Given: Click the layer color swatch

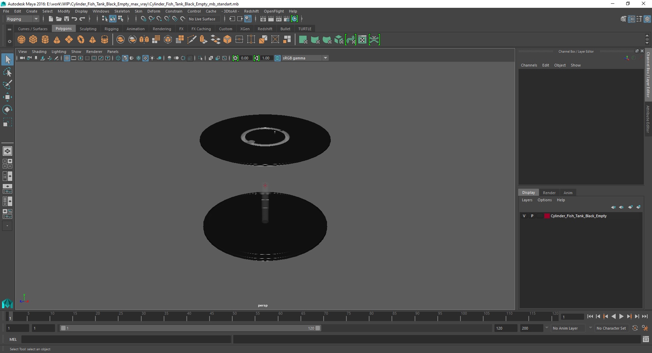Looking at the screenshot, I should pyautogui.click(x=547, y=216).
